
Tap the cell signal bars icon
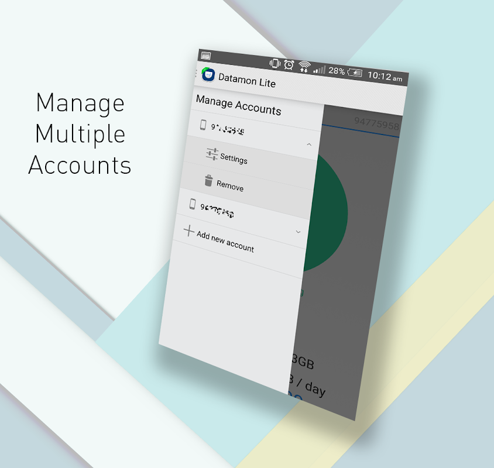coord(319,70)
